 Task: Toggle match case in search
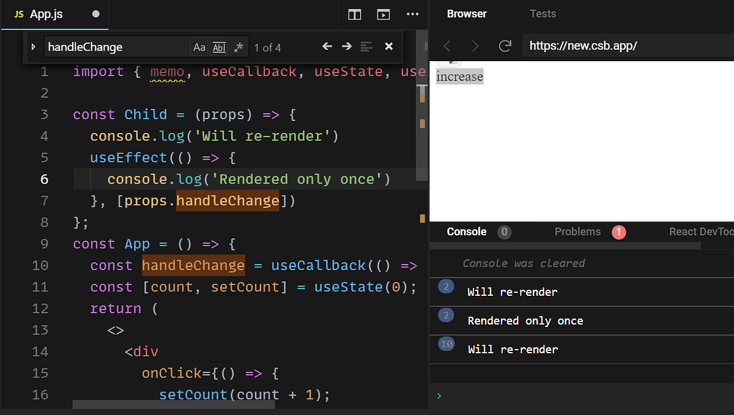[x=199, y=46]
